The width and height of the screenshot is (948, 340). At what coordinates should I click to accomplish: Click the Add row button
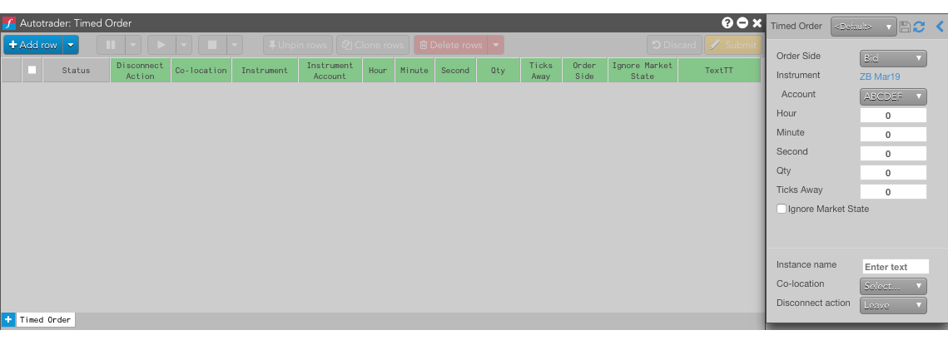33,45
